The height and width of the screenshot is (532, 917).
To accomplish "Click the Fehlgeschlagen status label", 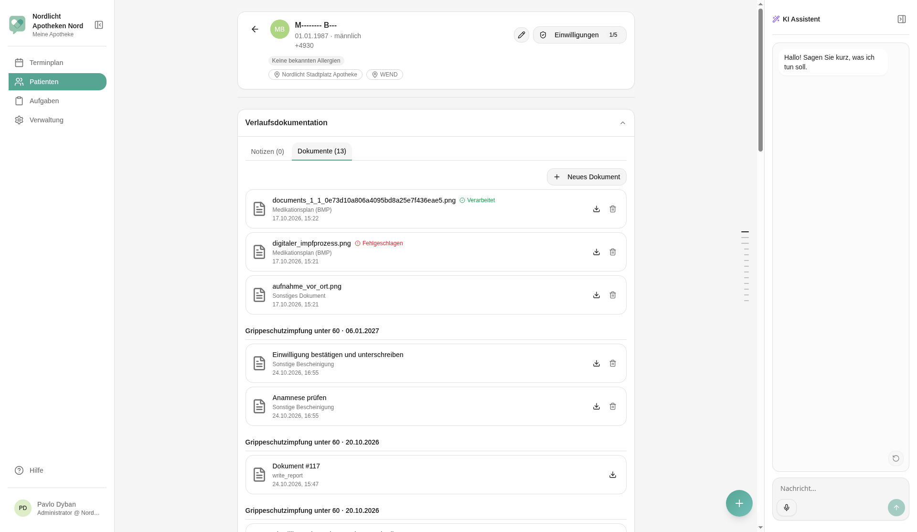I will [379, 243].
